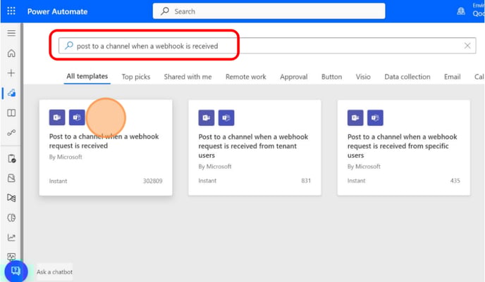
Task: Switch to the Top picks tab
Action: 136,77
